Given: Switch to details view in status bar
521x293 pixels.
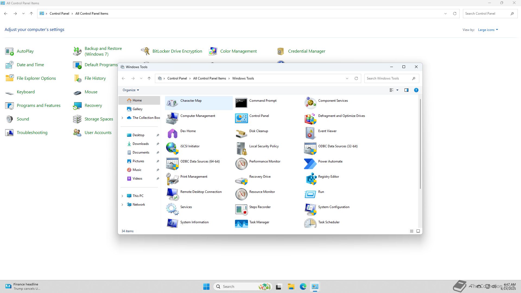Looking at the screenshot, I should point(411,231).
